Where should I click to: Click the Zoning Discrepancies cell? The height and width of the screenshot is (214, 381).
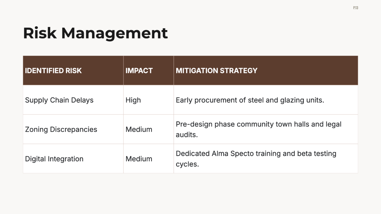point(73,129)
